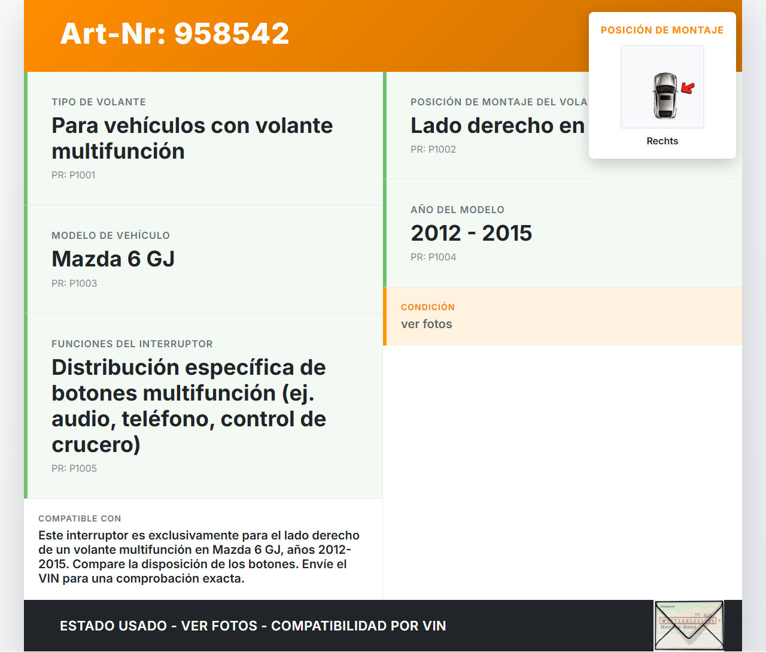
Task: Click the PR: P1003 code
Action: pyautogui.click(x=74, y=284)
